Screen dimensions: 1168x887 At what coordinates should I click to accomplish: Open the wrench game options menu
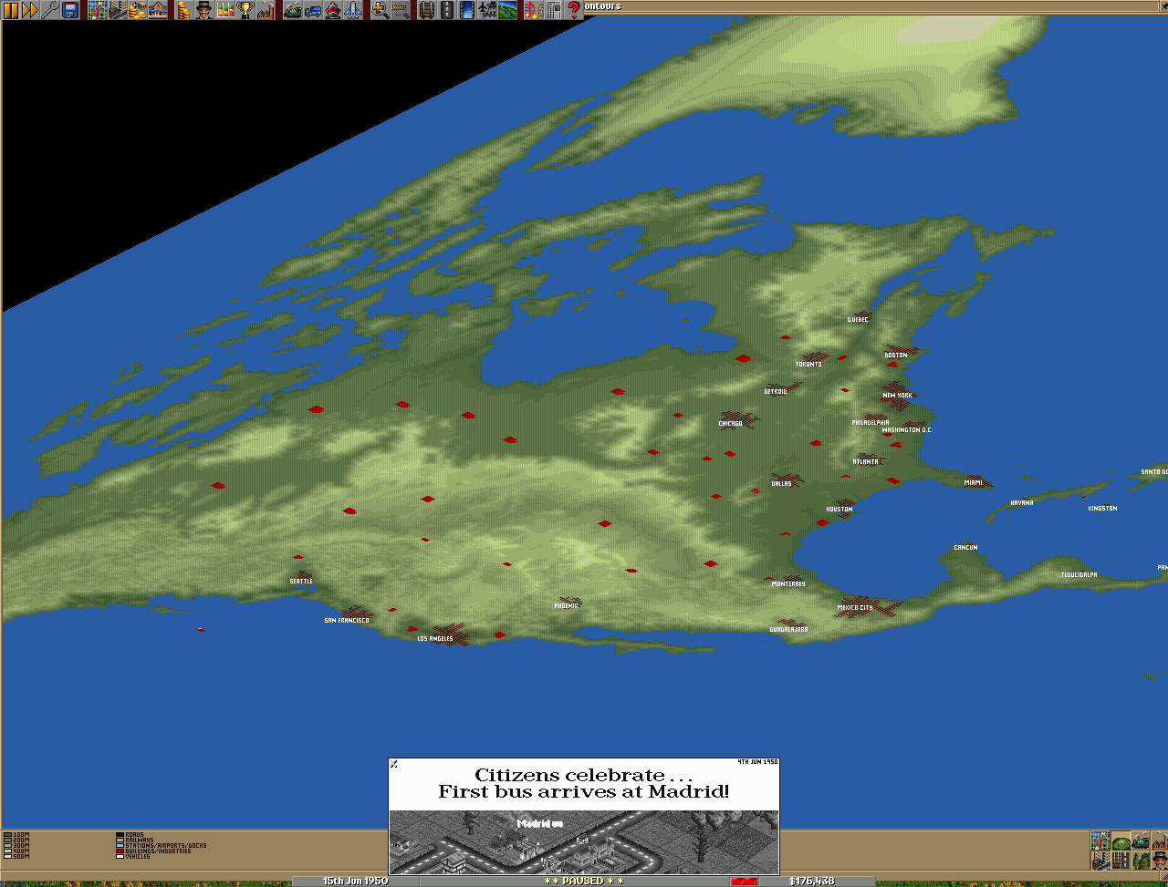click(x=50, y=10)
